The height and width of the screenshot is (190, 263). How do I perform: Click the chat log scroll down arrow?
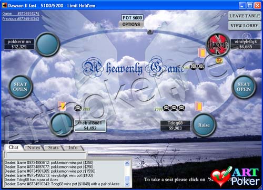127,184
